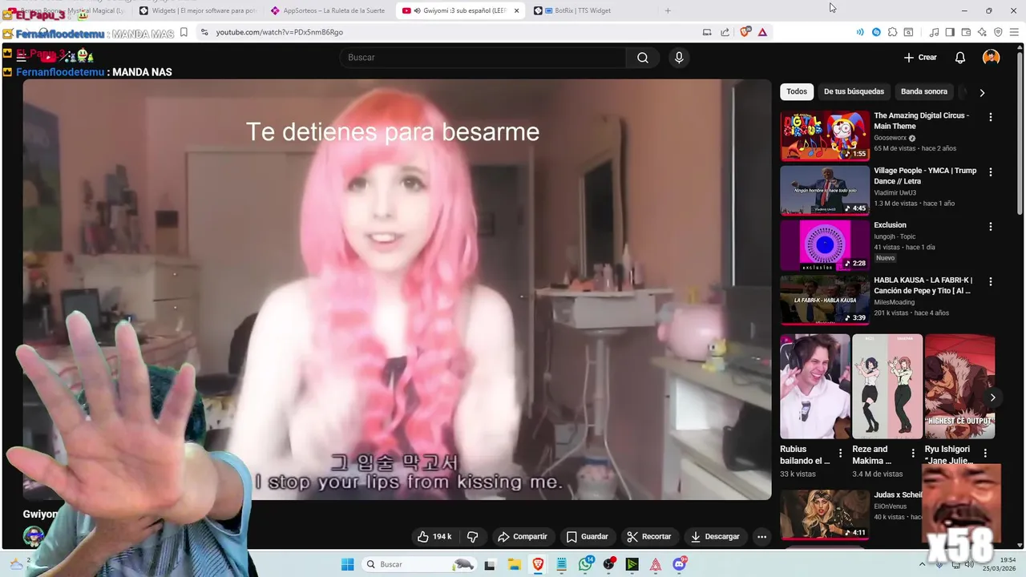Open options for Reze and Makima short
The height and width of the screenshot is (577, 1026).
912,454
